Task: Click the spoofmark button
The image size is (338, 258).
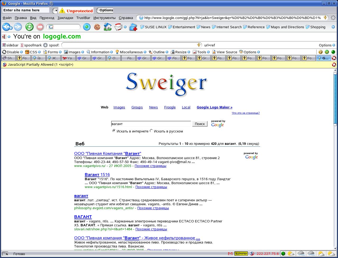Action: click(x=31, y=45)
